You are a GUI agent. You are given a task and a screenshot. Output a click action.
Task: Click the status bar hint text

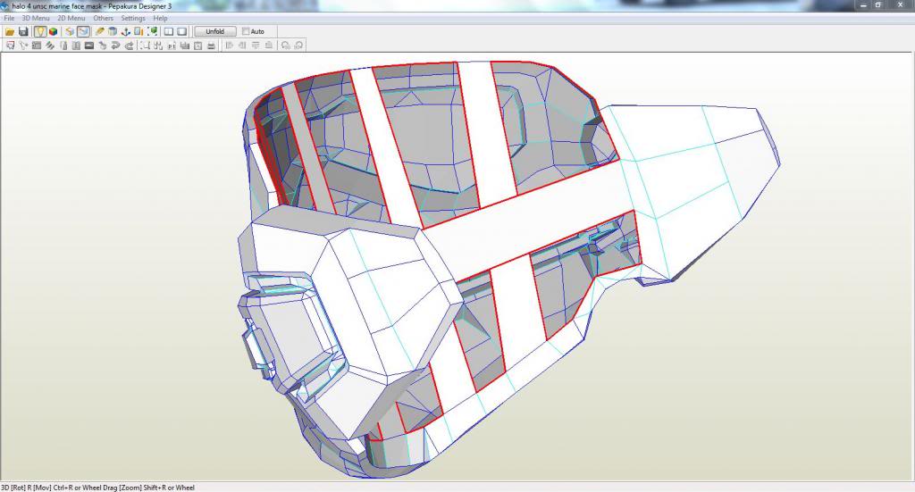[x=97, y=488]
